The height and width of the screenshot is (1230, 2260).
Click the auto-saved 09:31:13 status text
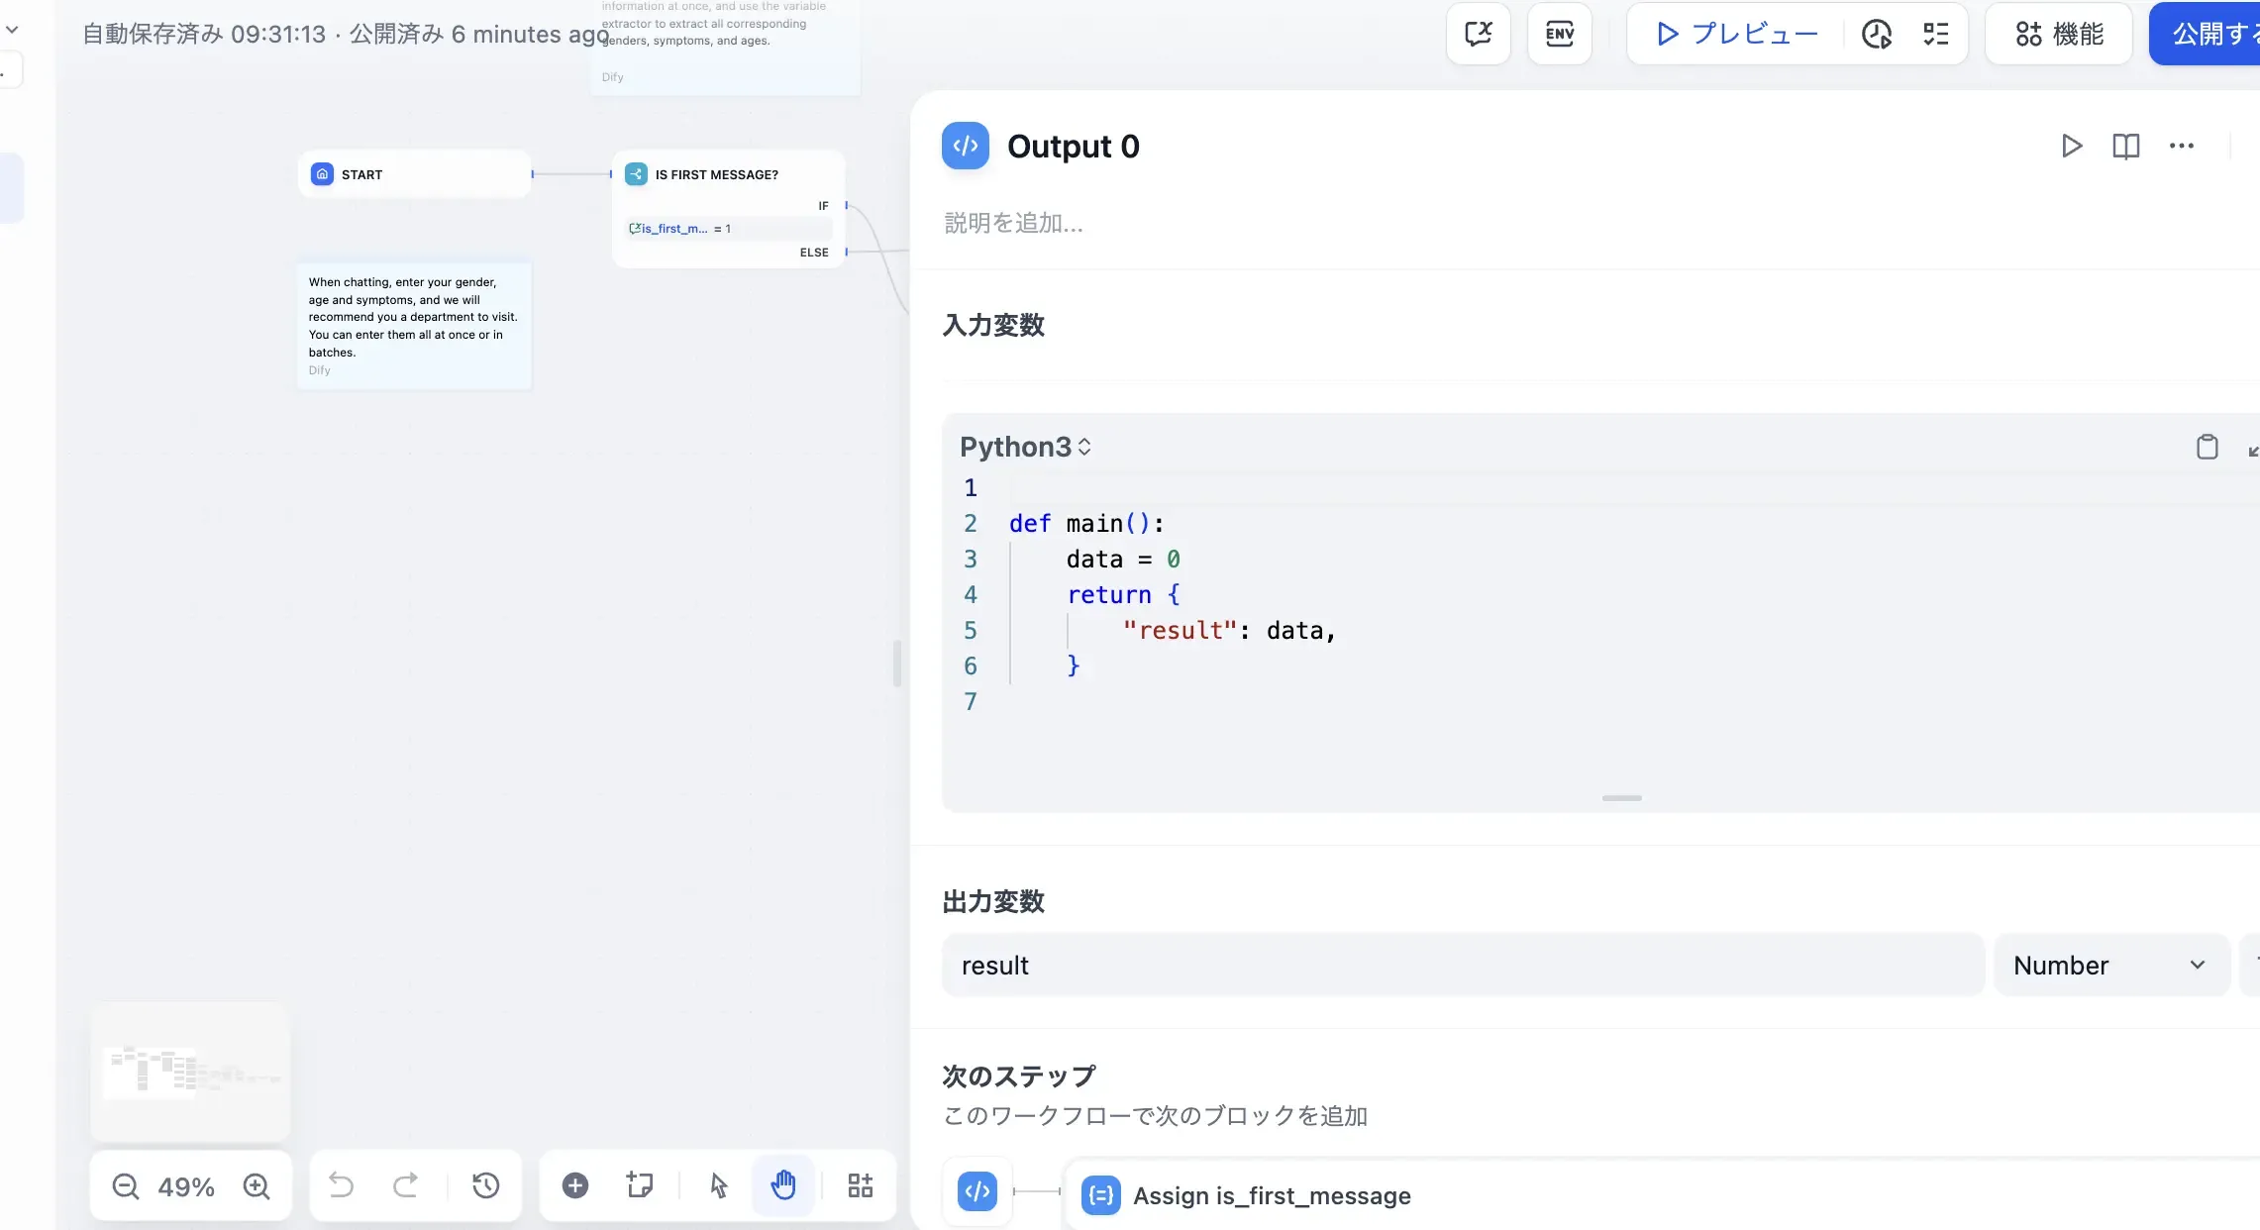(x=203, y=34)
